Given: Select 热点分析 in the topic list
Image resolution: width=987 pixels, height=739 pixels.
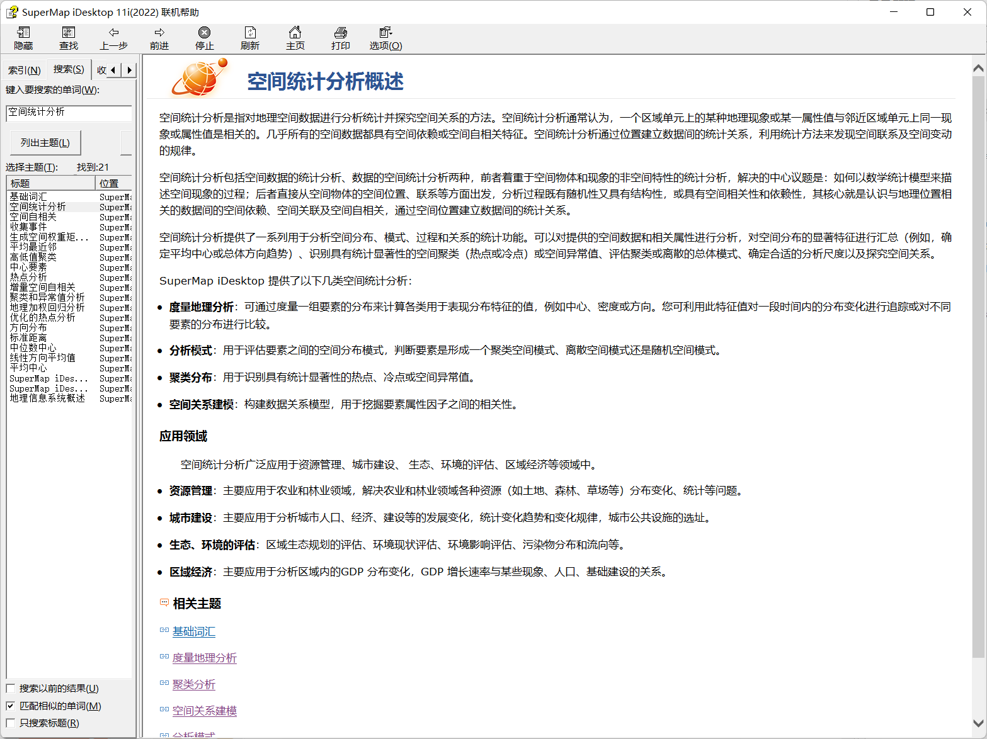Looking at the screenshot, I should pos(28,278).
